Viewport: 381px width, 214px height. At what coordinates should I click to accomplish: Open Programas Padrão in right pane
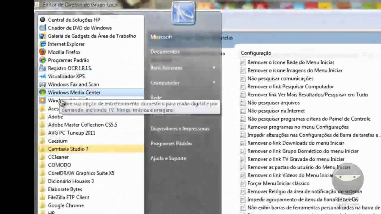[x=171, y=143]
